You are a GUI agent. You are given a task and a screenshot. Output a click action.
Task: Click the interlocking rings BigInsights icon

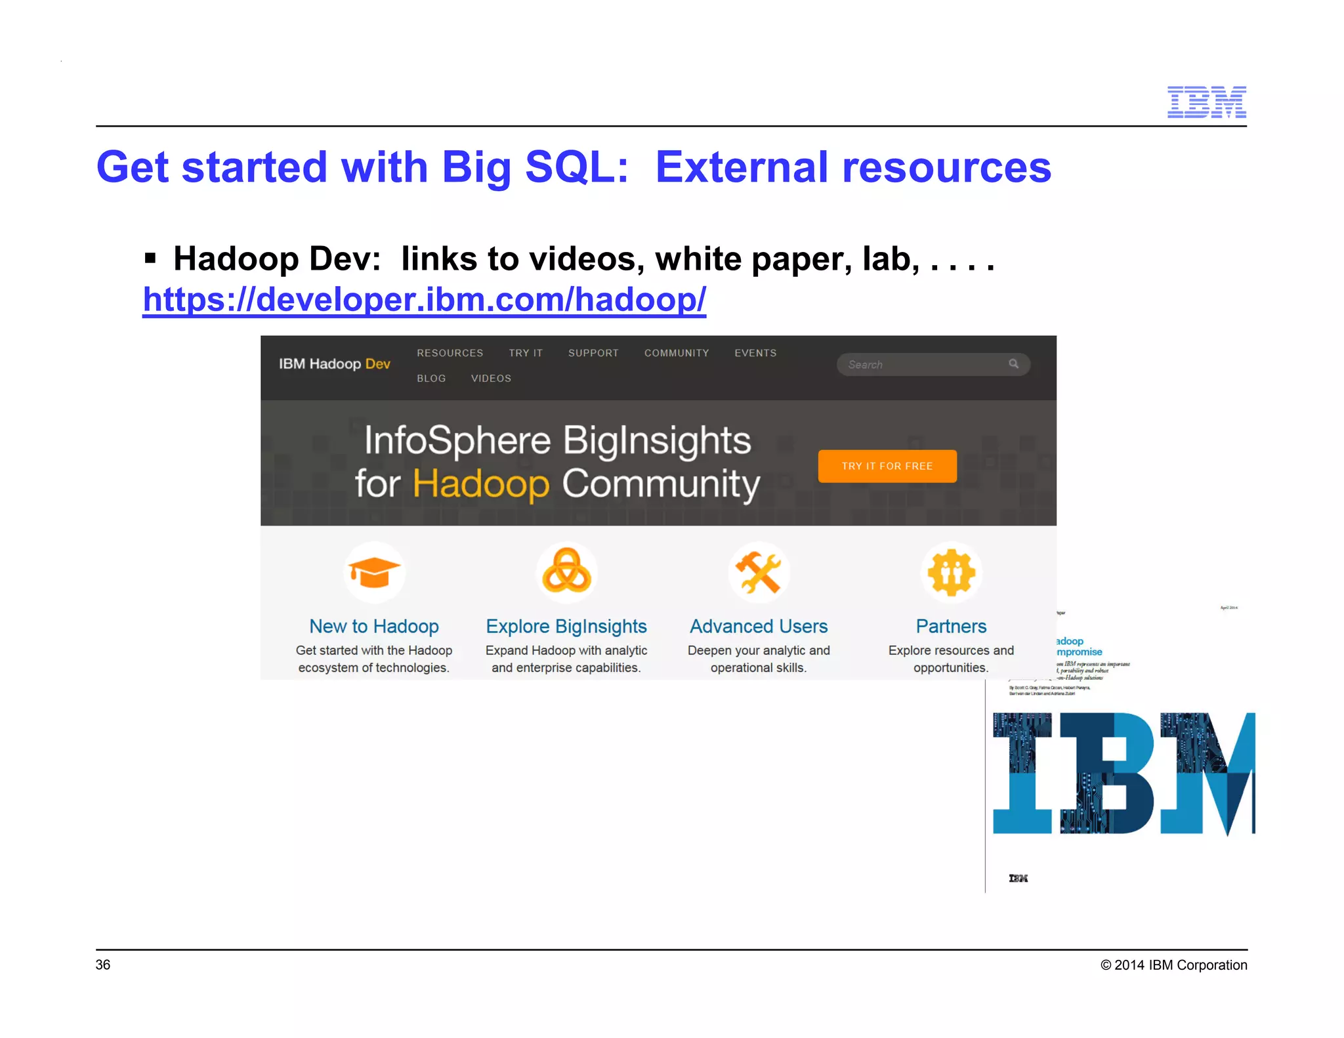pyautogui.click(x=566, y=573)
